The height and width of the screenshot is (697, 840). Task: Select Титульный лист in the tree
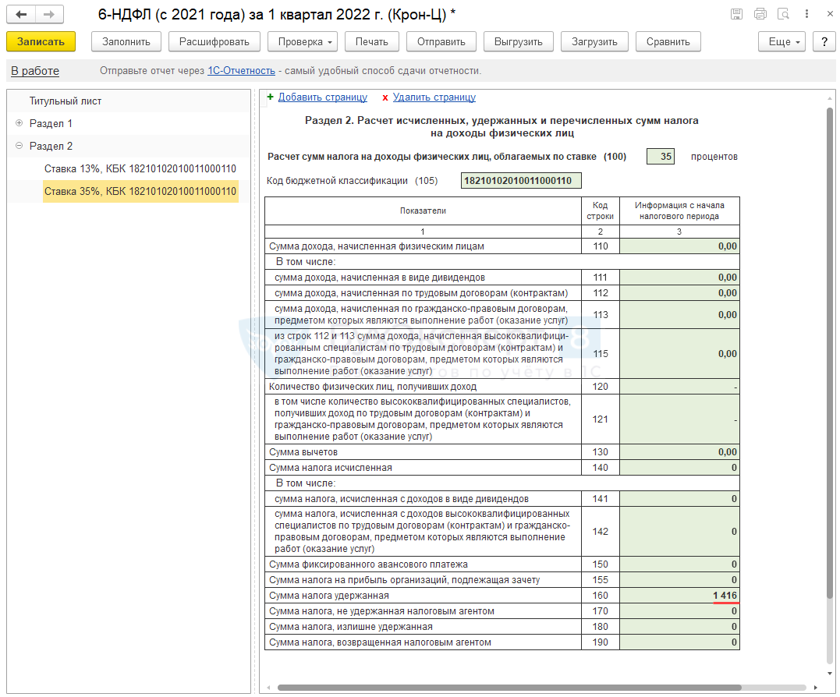tap(66, 101)
